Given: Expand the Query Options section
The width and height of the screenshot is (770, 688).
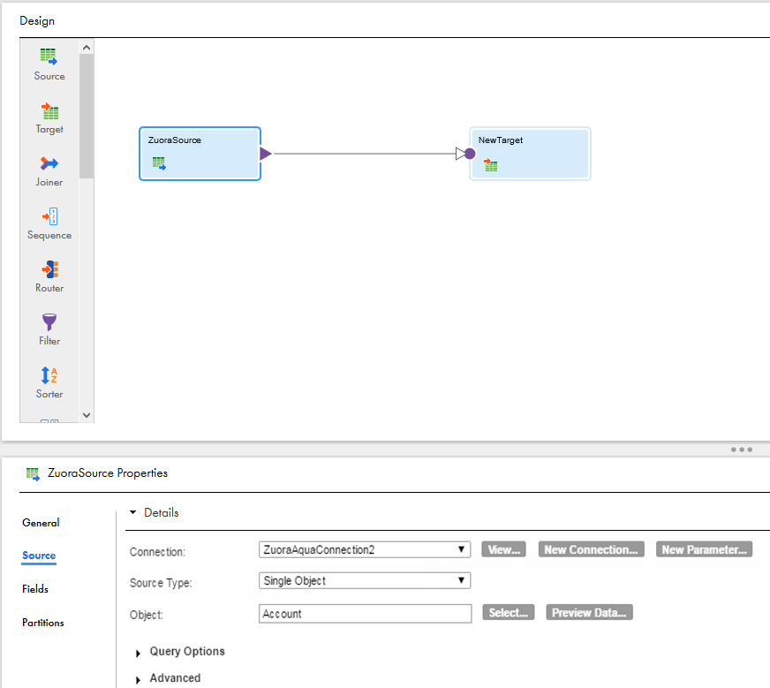Looking at the screenshot, I should (138, 653).
